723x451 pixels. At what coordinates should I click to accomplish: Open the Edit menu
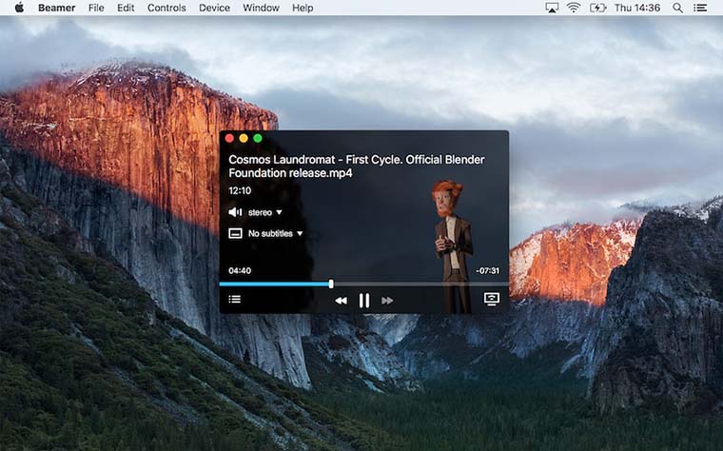(126, 8)
